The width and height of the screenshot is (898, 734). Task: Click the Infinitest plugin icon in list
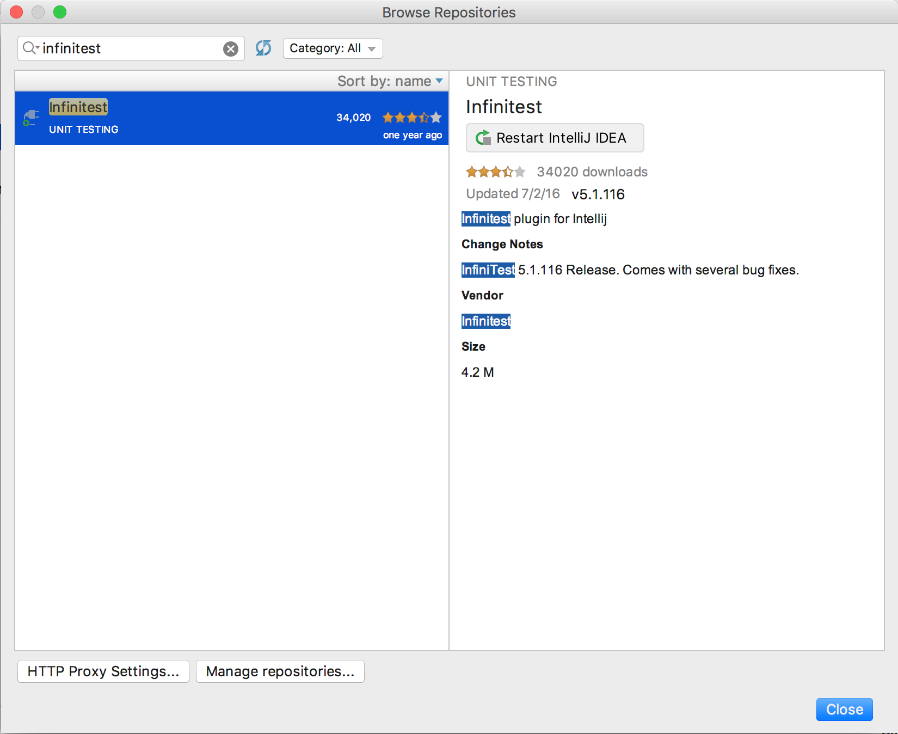[31, 118]
